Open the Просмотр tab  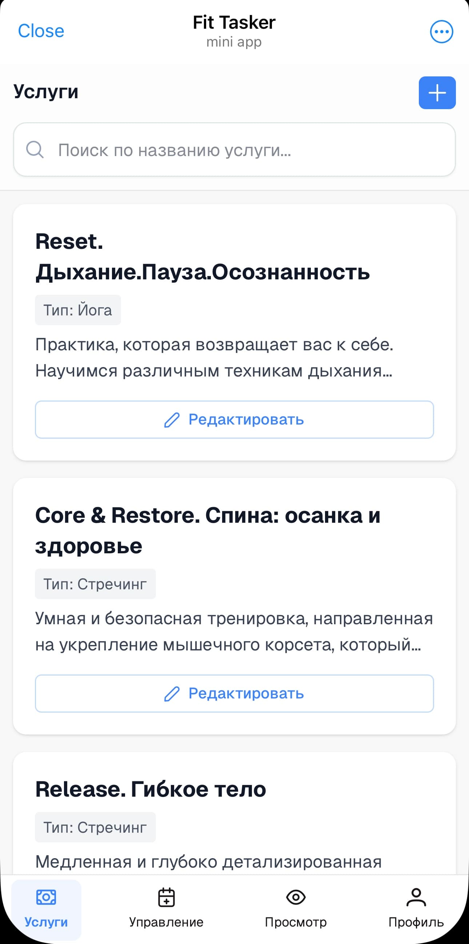pos(296,909)
